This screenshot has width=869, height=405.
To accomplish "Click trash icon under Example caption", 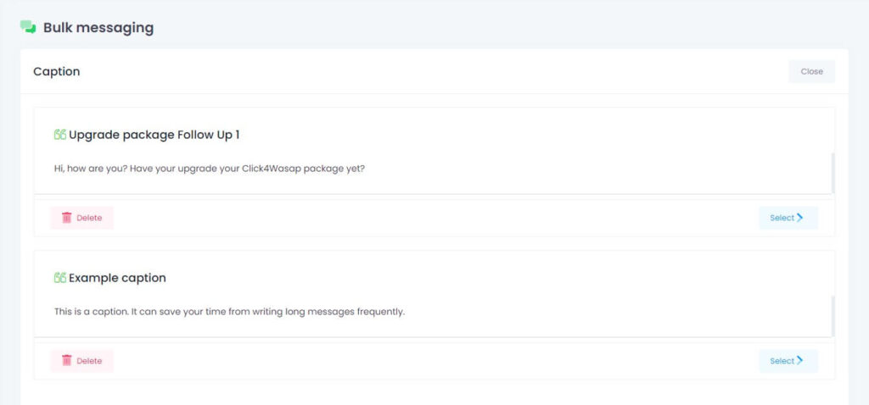I will [66, 361].
